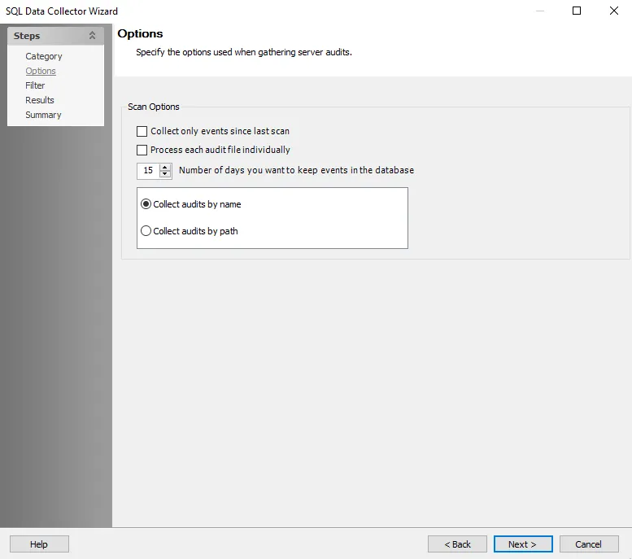Check Process each audit file individually

pos(142,150)
